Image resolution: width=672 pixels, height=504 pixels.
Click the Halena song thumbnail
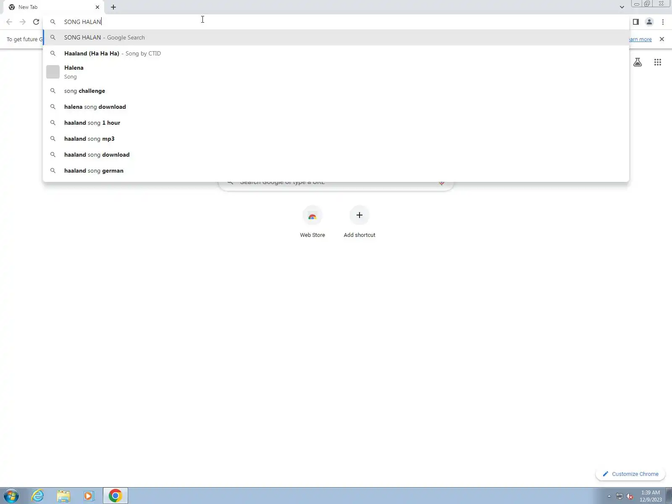click(53, 72)
